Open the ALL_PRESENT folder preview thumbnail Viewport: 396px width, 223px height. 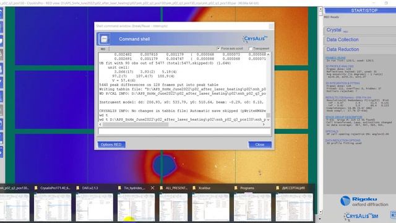173,207
